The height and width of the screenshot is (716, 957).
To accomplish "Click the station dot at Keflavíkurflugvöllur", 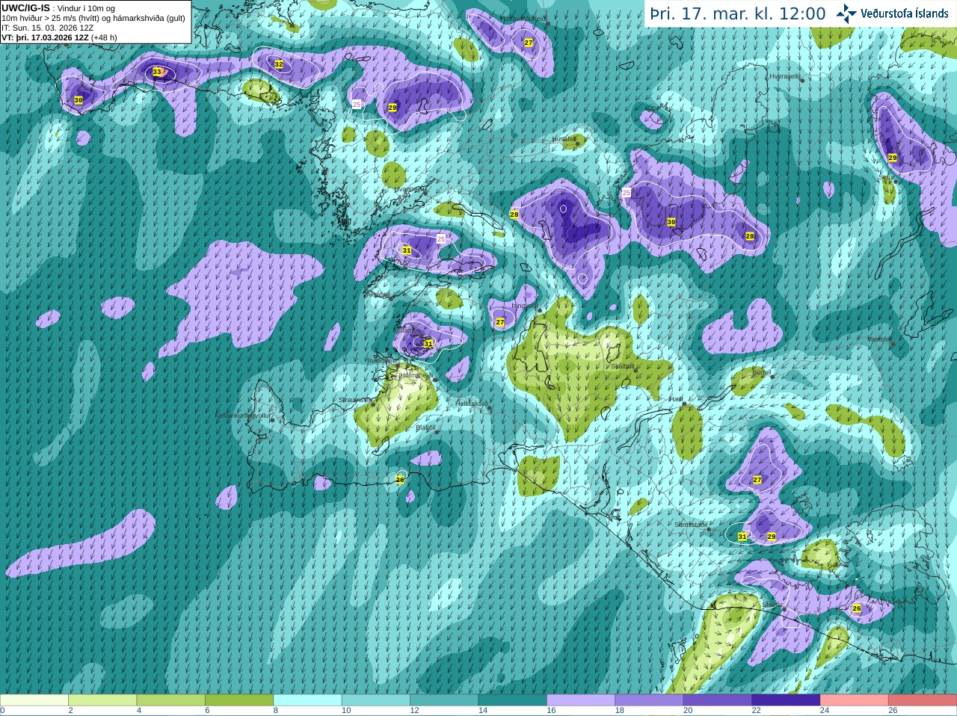I will (272, 420).
